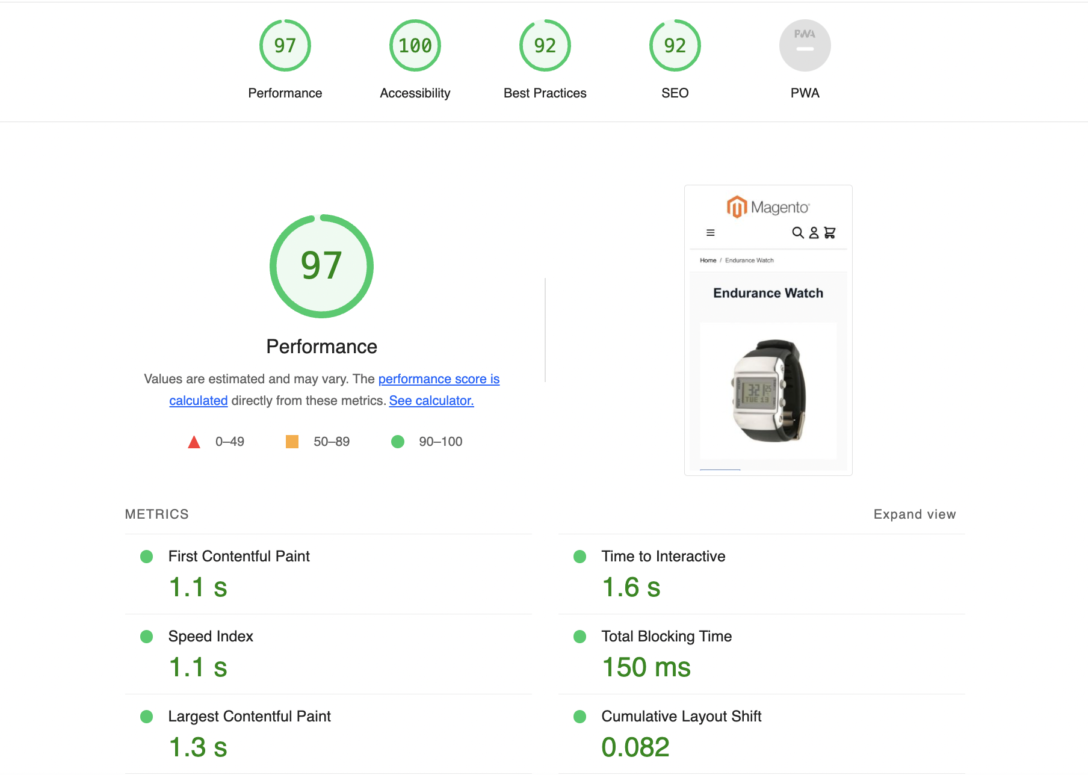Open the 'See calculator.' link
This screenshot has width=1088, height=775.
[x=431, y=401]
